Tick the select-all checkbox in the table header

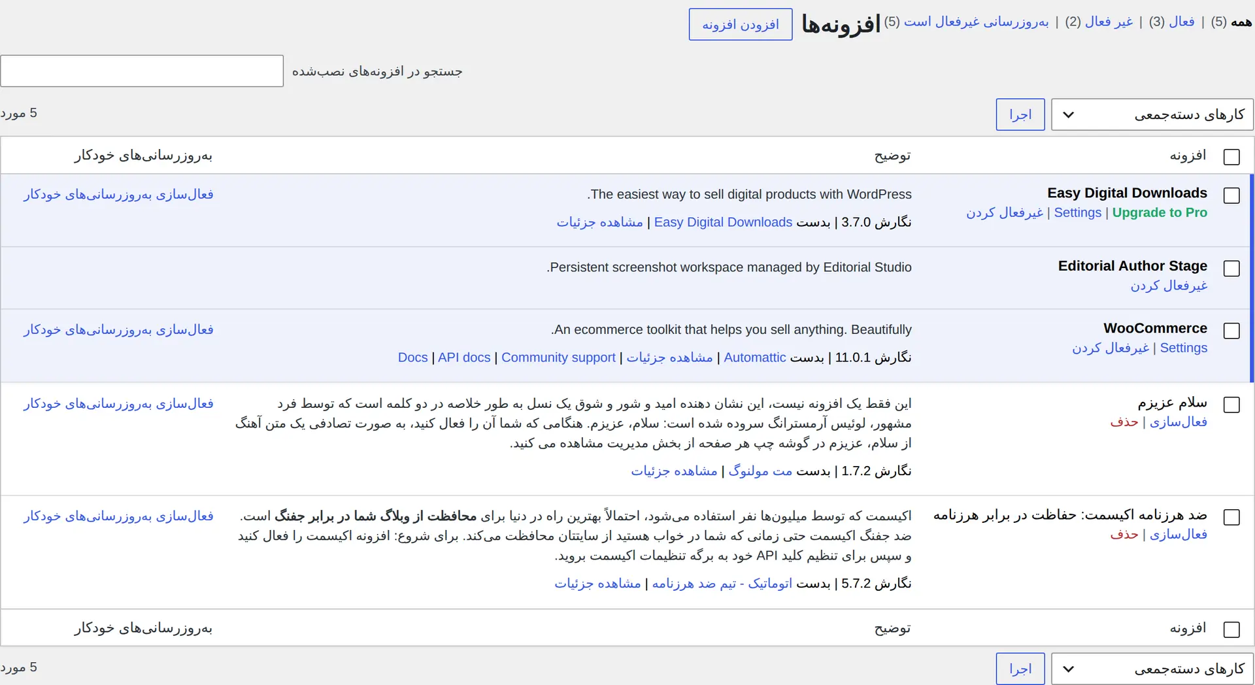[1231, 157]
